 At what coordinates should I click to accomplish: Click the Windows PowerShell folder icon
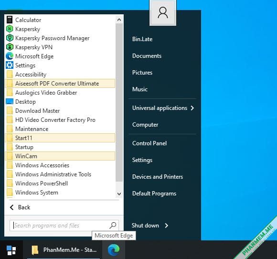point(10,183)
